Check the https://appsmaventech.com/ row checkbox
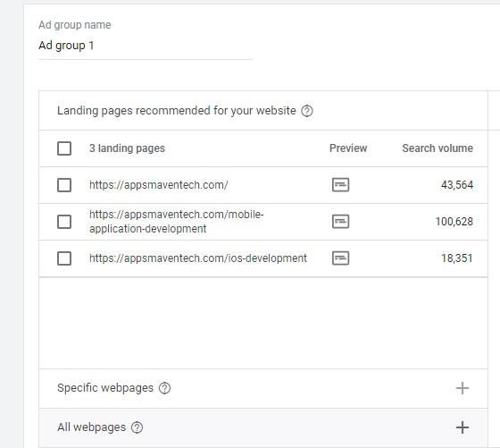The image size is (500, 448). click(x=64, y=185)
